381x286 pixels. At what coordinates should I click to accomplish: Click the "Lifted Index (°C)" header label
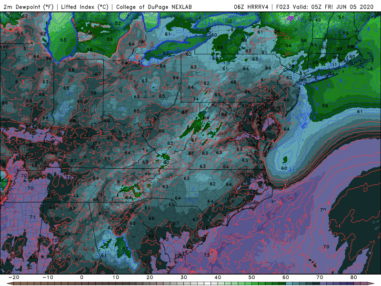(x=85, y=7)
